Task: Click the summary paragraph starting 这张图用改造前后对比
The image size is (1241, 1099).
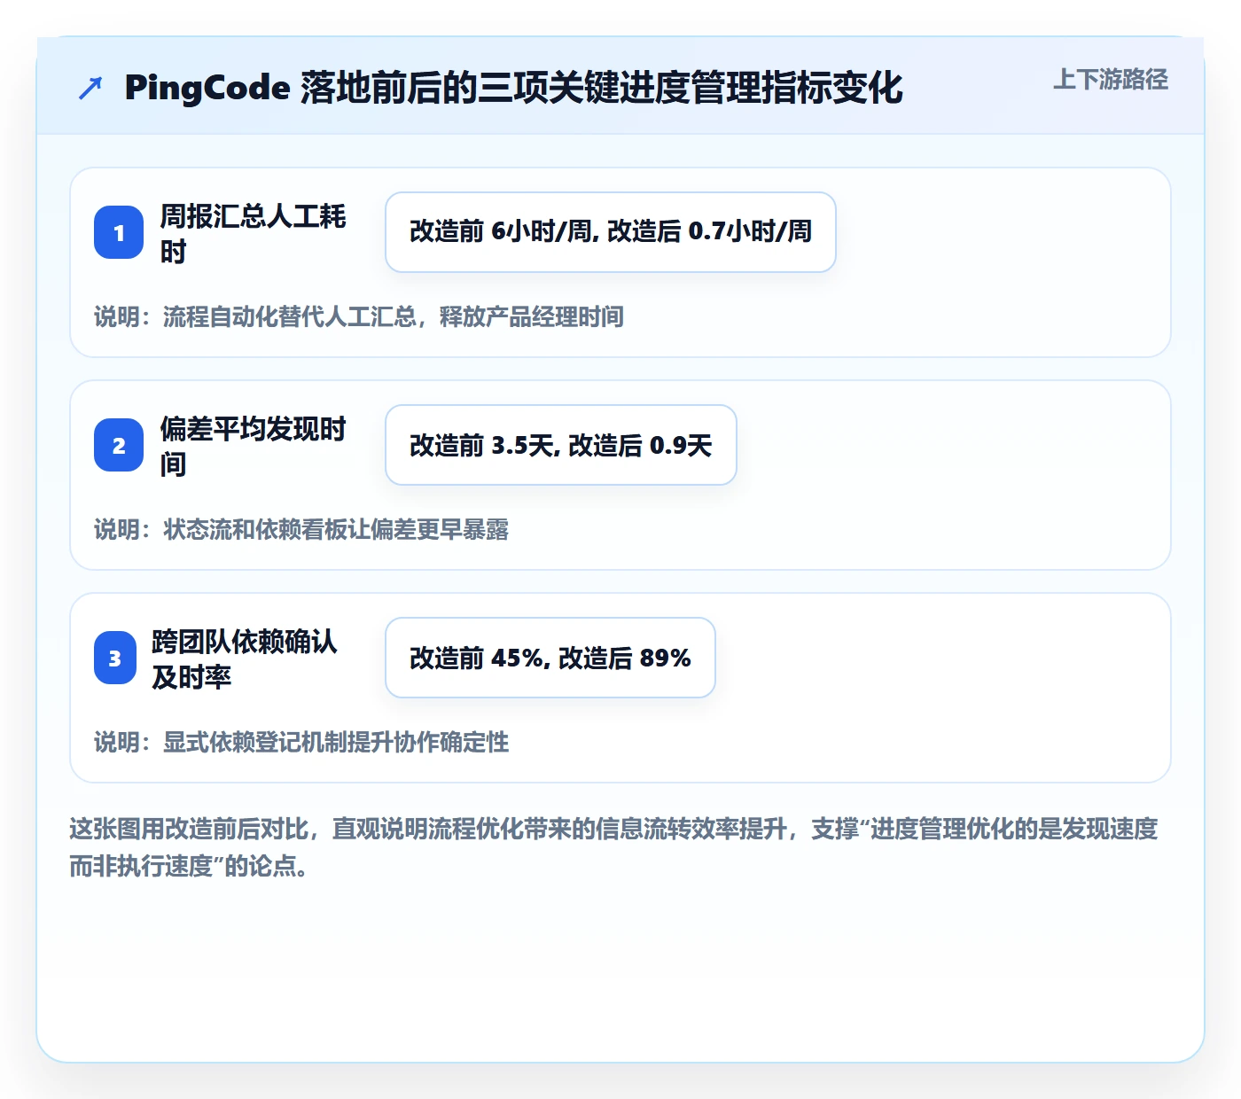Action: pos(614,847)
